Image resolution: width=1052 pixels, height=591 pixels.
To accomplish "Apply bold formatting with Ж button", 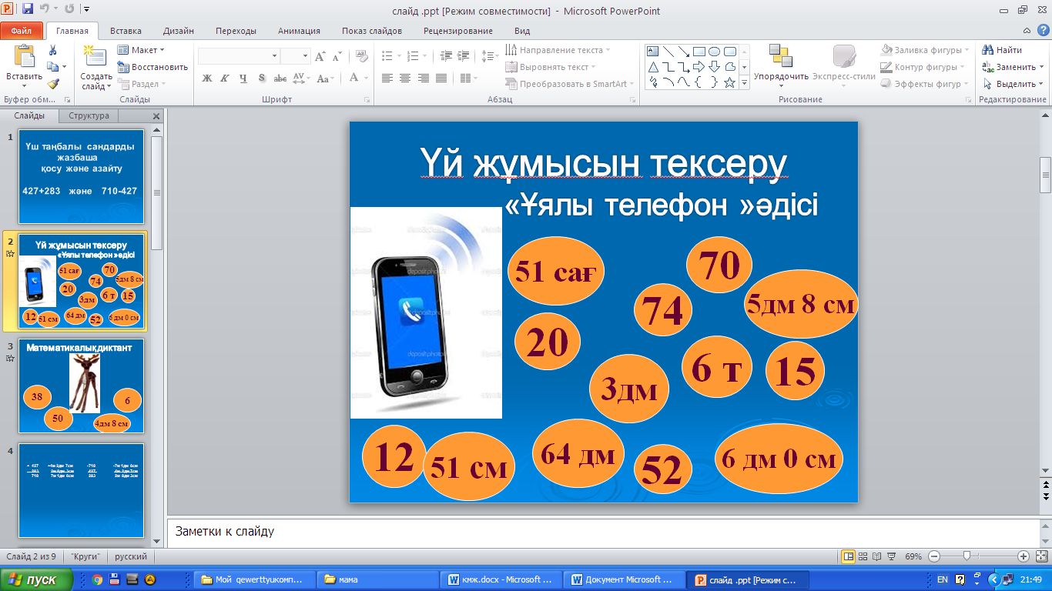I will [206, 78].
